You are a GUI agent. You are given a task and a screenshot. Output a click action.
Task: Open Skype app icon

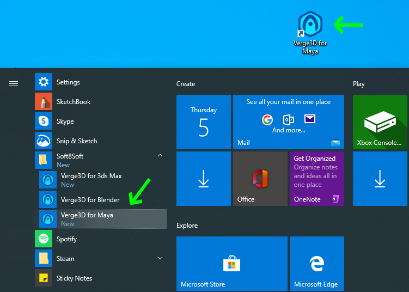pyautogui.click(x=44, y=121)
